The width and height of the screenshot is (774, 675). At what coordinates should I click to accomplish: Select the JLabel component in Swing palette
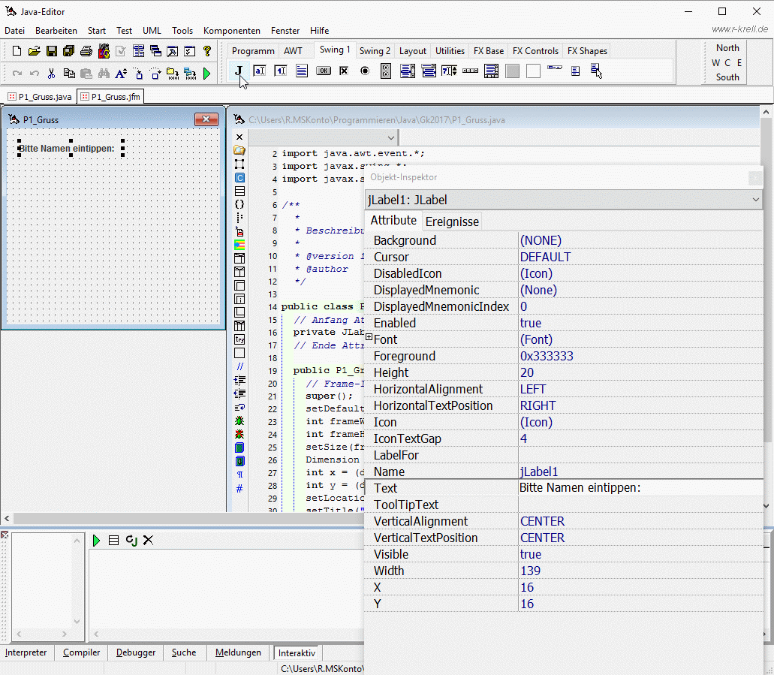pyautogui.click(x=239, y=71)
